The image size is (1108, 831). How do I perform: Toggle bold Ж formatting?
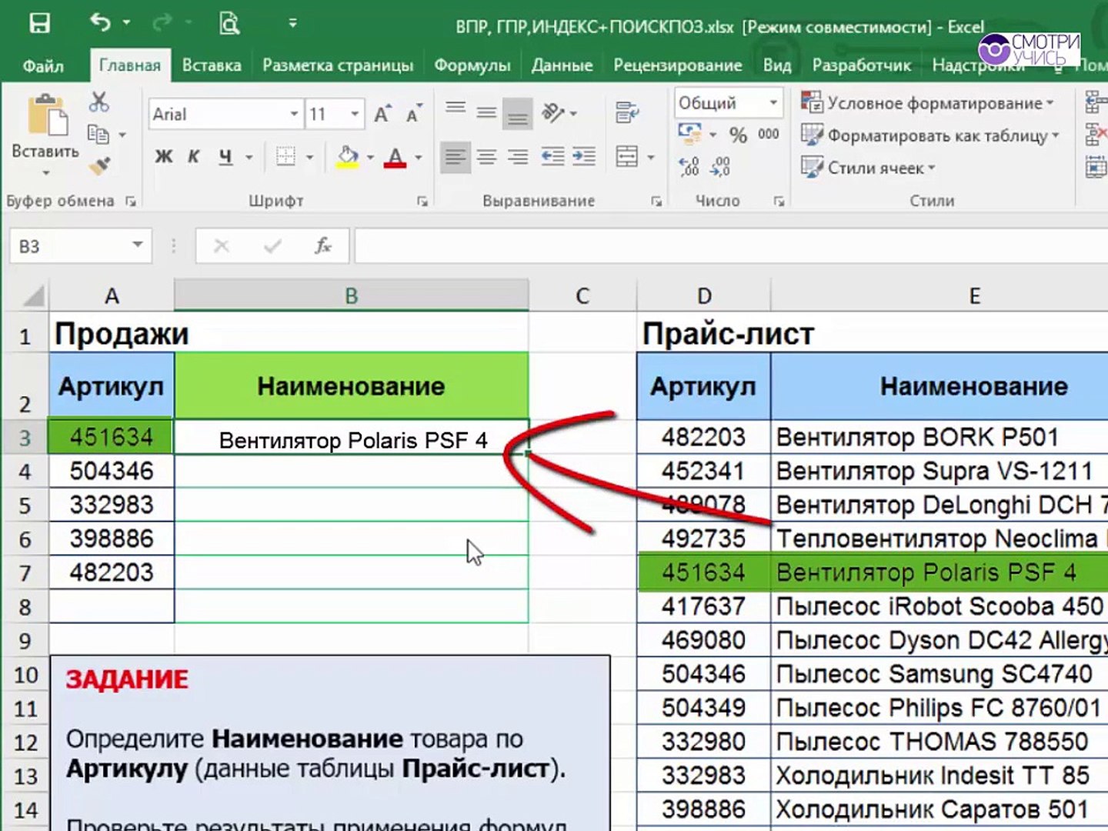pyautogui.click(x=163, y=157)
